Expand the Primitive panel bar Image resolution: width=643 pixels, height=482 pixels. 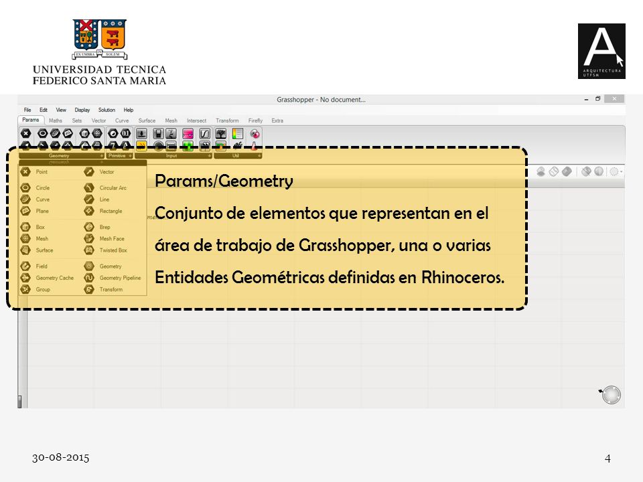(x=119, y=156)
